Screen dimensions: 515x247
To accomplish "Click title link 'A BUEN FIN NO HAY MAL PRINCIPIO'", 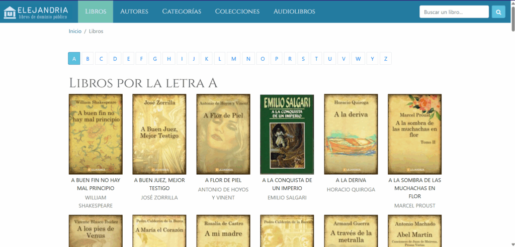I will click(96, 184).
